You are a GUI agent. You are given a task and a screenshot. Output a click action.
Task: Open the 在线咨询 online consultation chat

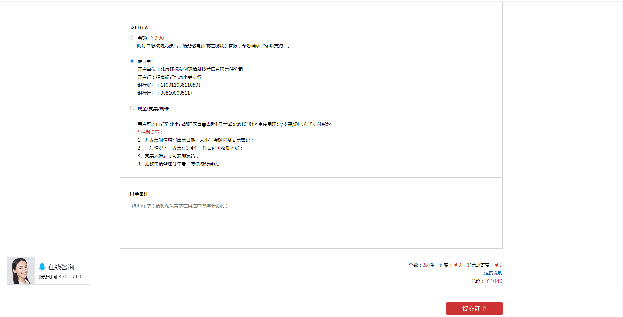61,267
